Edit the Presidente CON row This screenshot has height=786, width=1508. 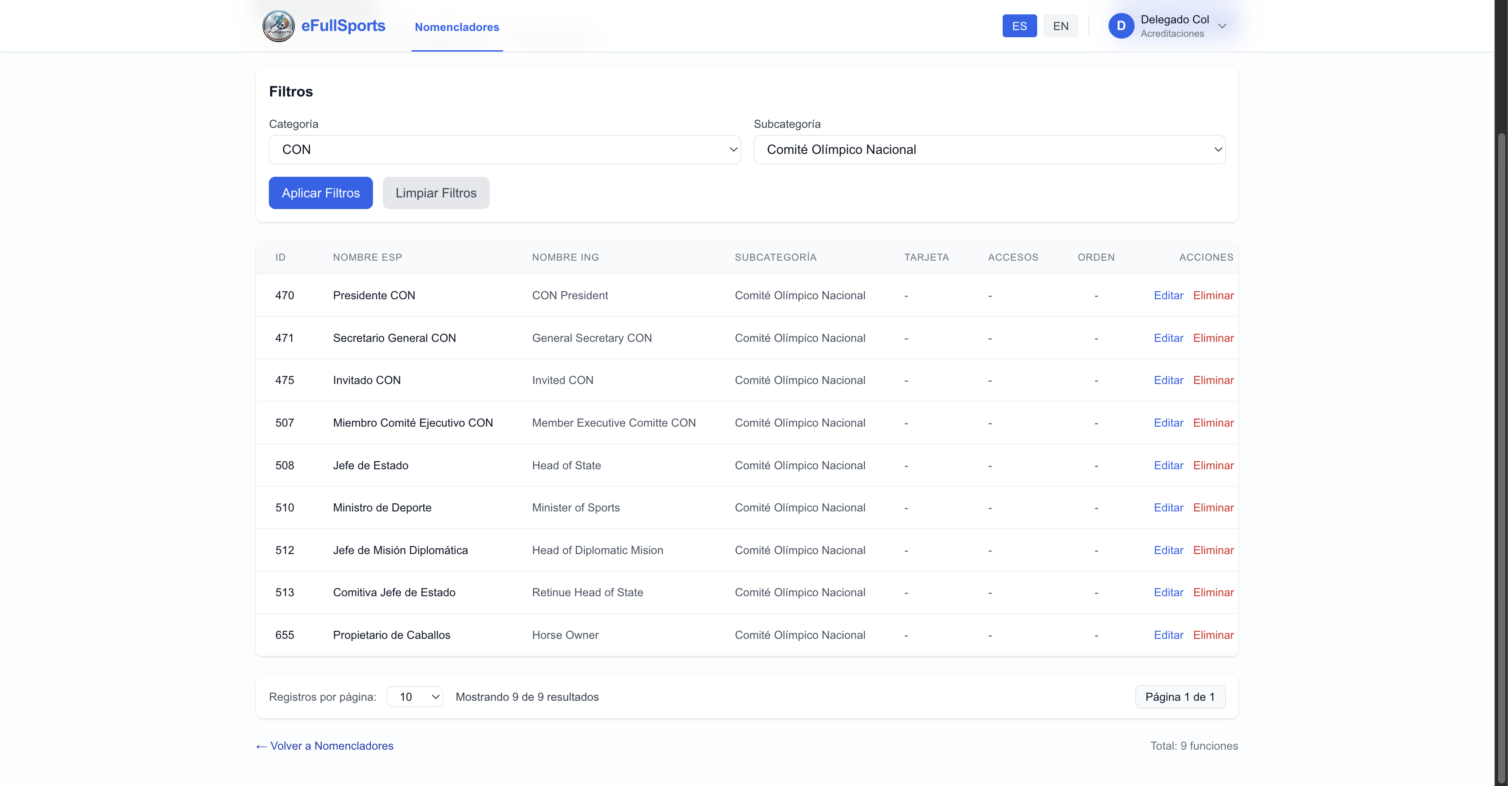1168,296
